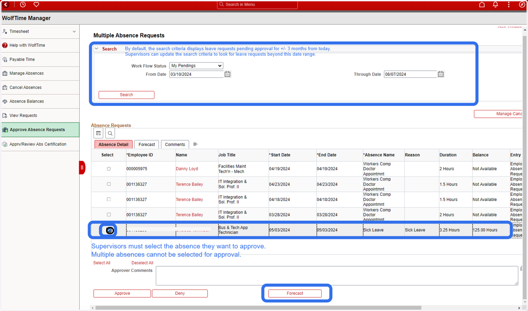Image resolution: width=528 pixels, height=311 pixels.
Task: Open the actions three-dot menu
Action: [x=509, y=4]
